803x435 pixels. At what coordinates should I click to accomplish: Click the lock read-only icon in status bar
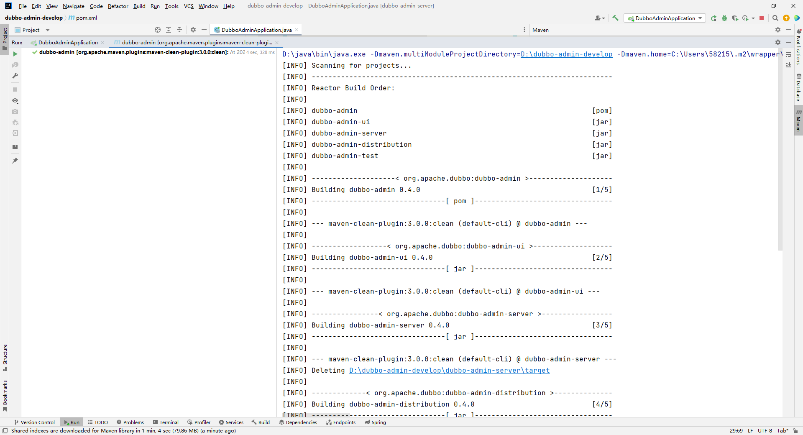click(x=795, y=431)
